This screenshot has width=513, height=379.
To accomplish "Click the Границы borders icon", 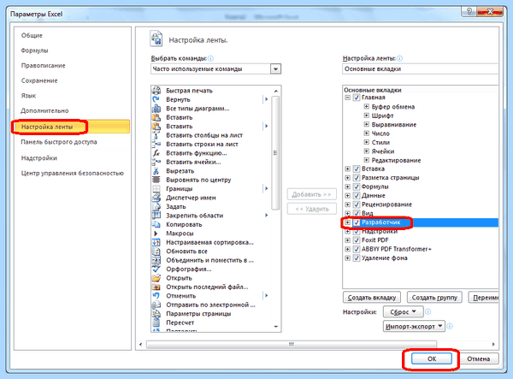I will click(156, 188).
